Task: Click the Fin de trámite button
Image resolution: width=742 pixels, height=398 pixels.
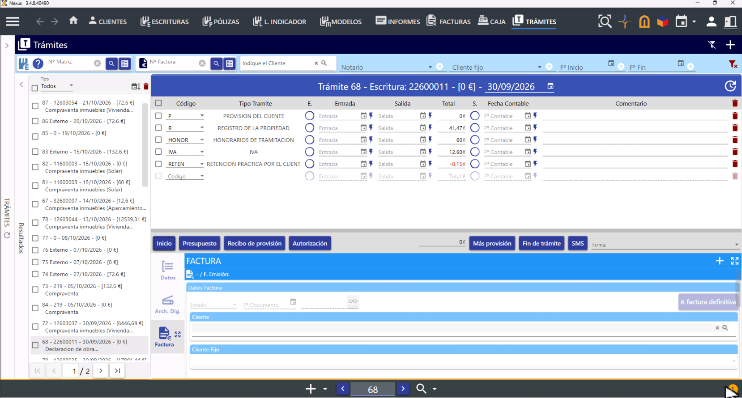Action: click(x=542, y=243)
